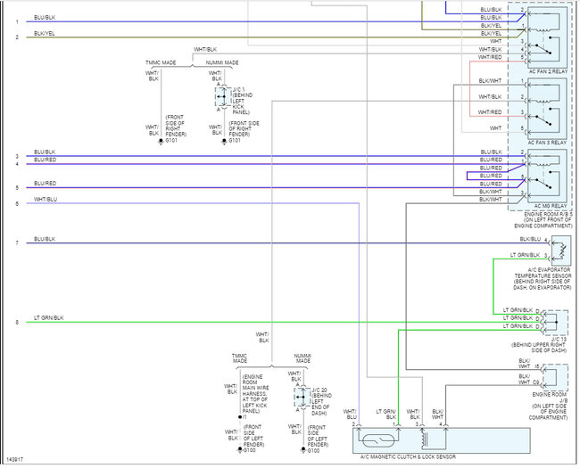
Task: Click the AC MG RELAY label
Action: pyautogui.click(x=551, y=206)
